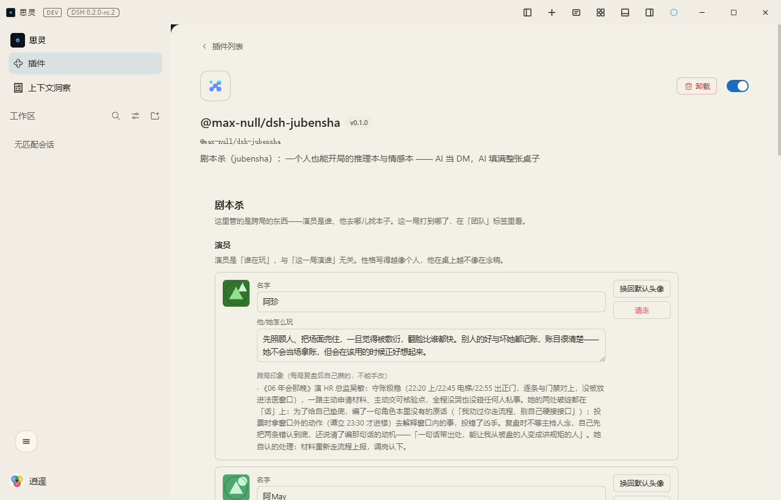The width and height of the screenshot is (781, 500).
Task: Click 阿May's avatar image
Action: (236, 487)
